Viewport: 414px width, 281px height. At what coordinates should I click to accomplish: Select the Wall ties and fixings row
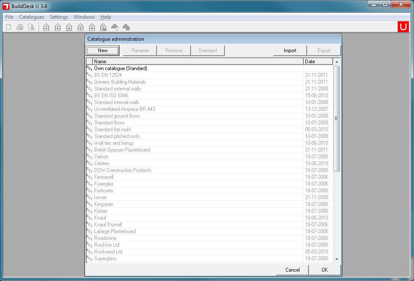210,143
